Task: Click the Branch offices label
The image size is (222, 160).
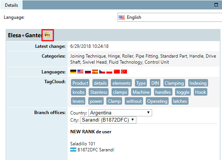Action: tap(50, 113)
